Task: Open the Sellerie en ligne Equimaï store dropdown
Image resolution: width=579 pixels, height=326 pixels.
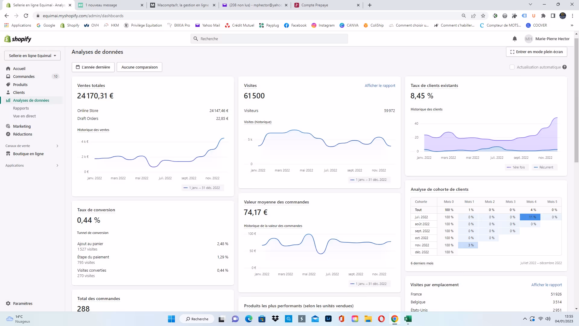Action: pos(32,56)
